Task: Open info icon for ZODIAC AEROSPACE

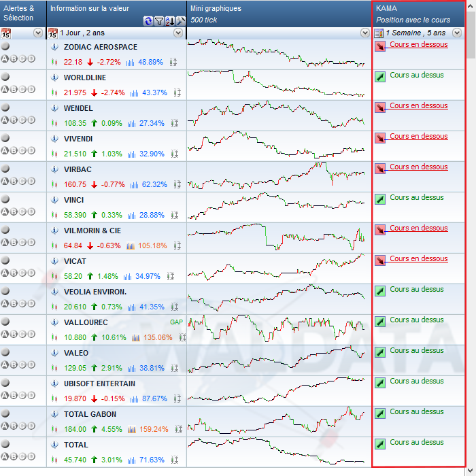Action: [54, 47]
